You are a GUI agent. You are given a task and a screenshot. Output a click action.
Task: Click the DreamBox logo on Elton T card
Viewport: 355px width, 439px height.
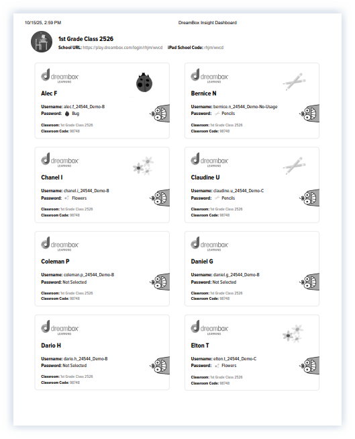[209, 327]
